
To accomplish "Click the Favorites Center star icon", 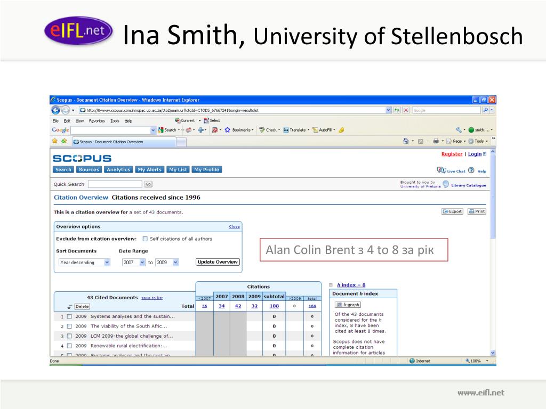I will 55,141.
